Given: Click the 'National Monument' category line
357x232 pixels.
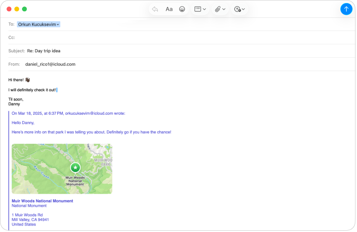Looking at the screenshot, I should click(x=29, y=206).
